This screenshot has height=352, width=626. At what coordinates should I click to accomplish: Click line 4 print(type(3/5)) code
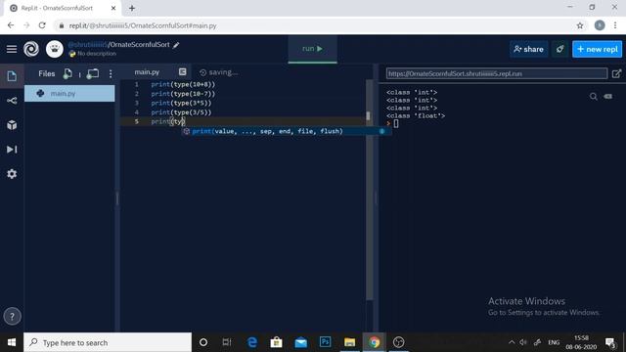pyautogui.click(x=181, y=112)
